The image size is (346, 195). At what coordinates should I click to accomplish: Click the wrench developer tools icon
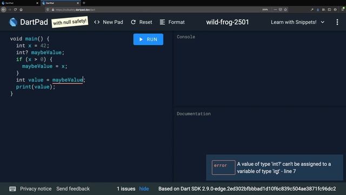pos(312,10)
